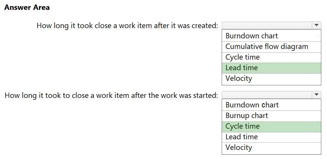Pick Cycle time in the first dropdown list
The image size is (327, 159).
(x=243, y=57)
